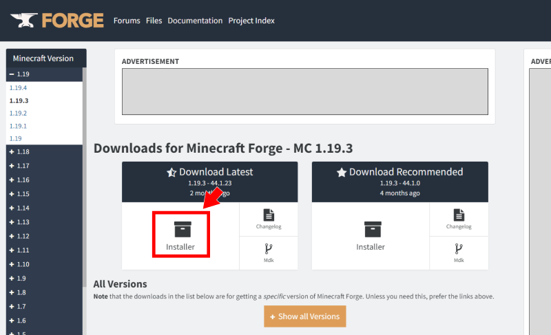Download Mdk under Download Latest
Screen dimensions: 551x335
269,253
